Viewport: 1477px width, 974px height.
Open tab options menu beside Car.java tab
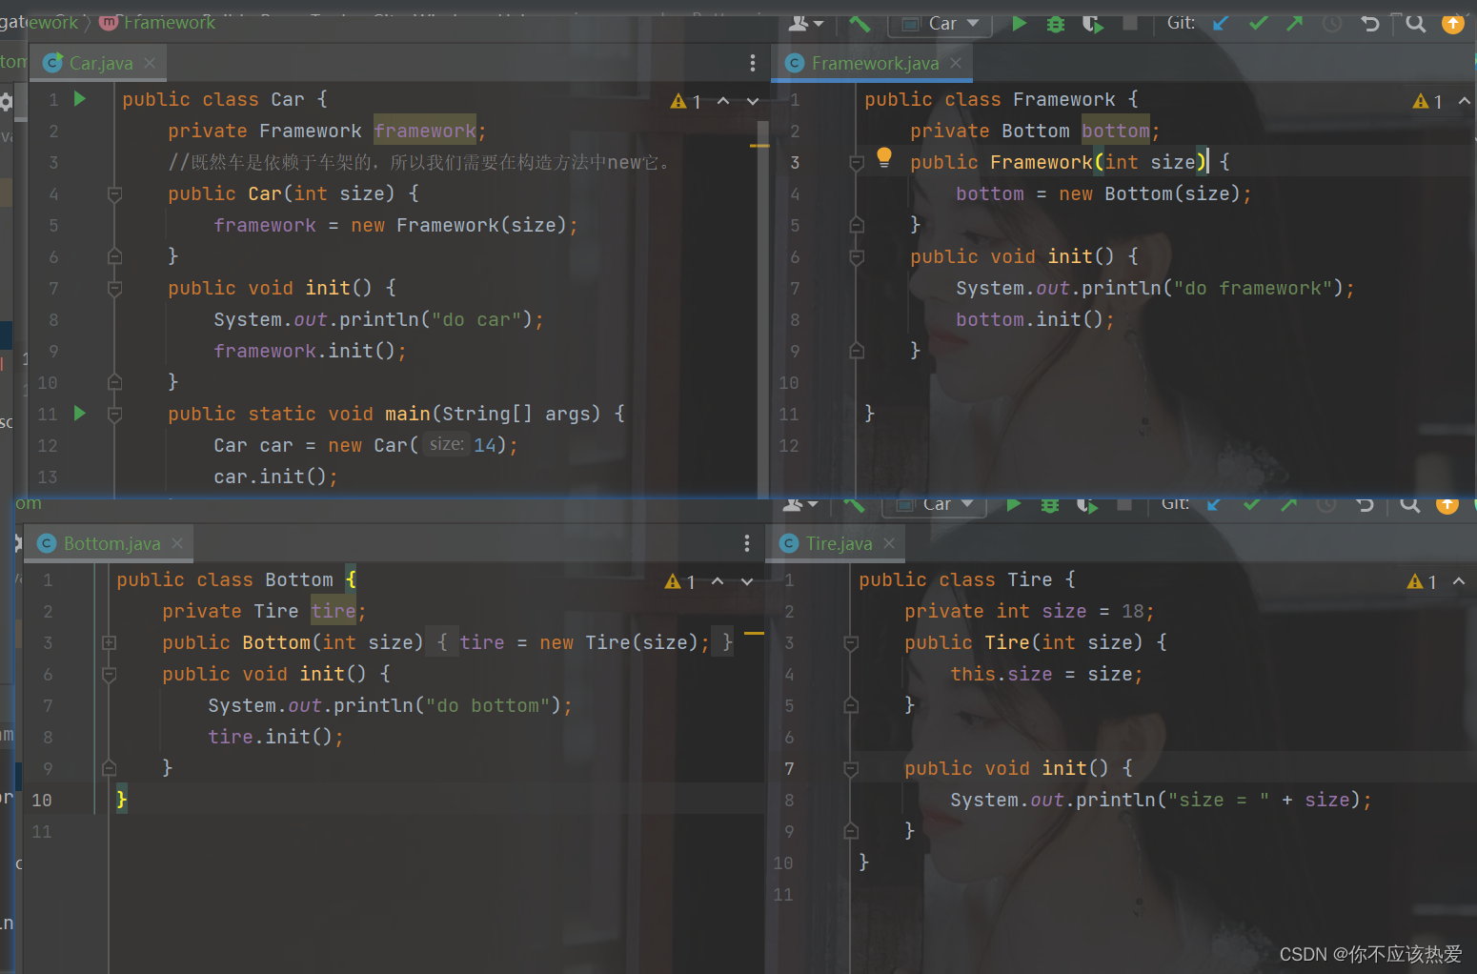pos(753,63)
